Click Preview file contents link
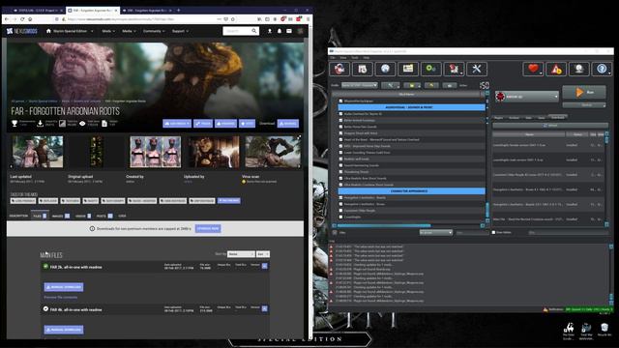619x348 pixels. [60, 297]
